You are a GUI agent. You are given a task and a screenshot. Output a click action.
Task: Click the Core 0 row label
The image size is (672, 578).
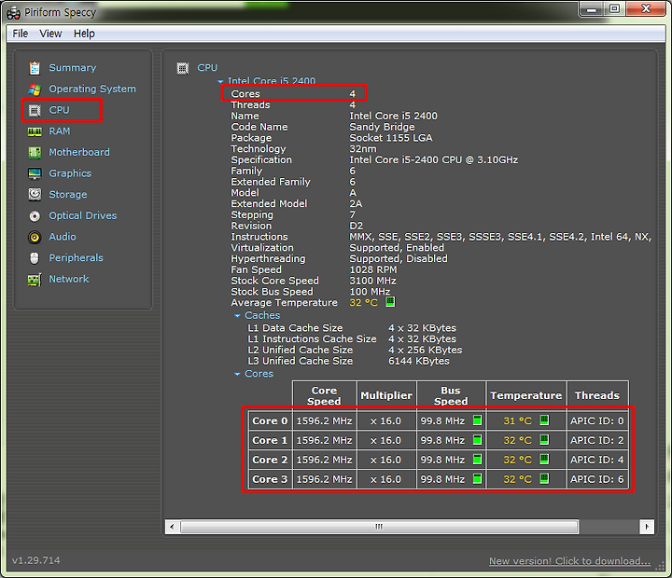tap(270, 420)
